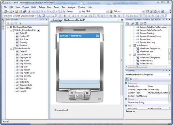Image resolution: width=173 pixels, height=125 pixels.
Task: Toggle Categorized view in Properties panel
Action: (x=127, y=79)
